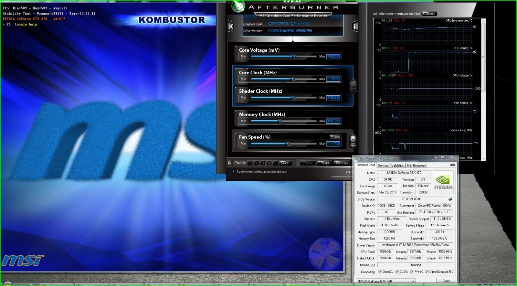
Task: Click the fan speed graph in monitor
Action: tap(427, 116)
